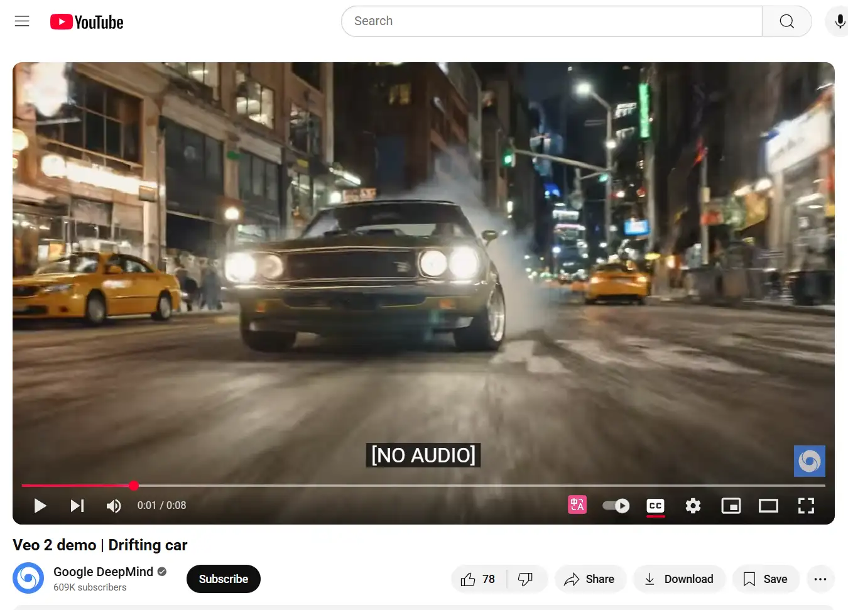
Task: Click the magnifying glass search button
Action: pyautogui.click(x=786, y=21)
